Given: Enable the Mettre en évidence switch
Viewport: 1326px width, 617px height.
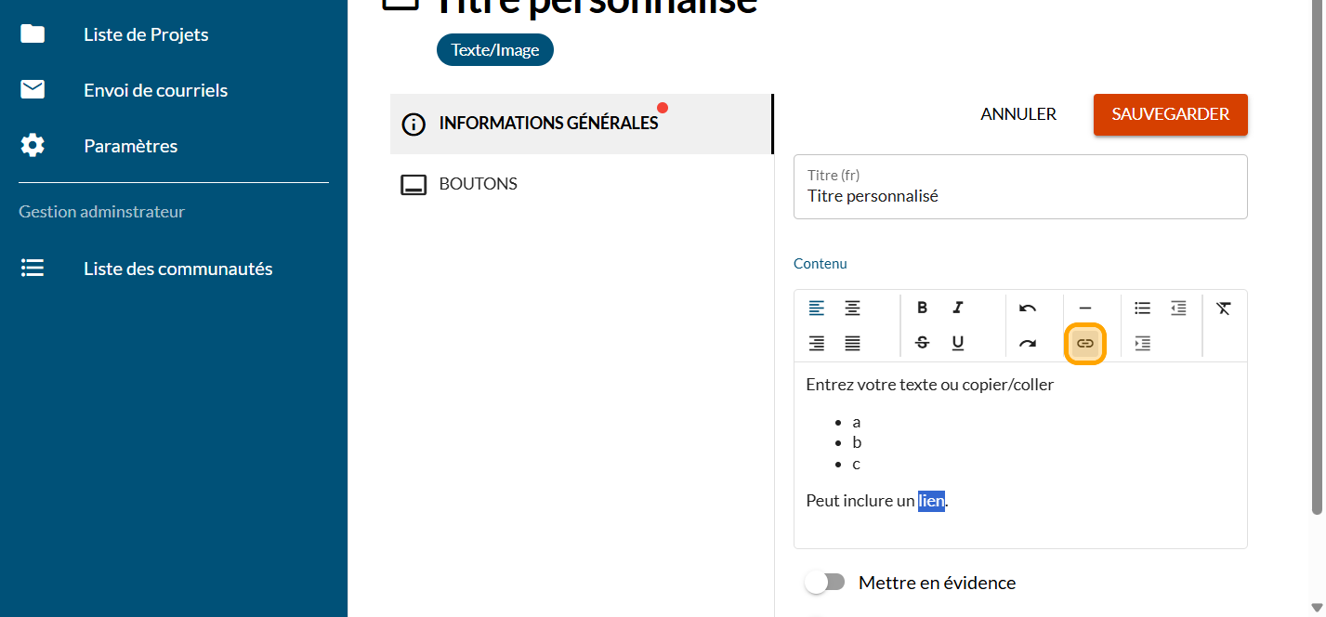Looking at the screenshot, I should [825, 583].
